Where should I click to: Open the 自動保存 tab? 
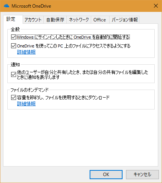[55, 20]
